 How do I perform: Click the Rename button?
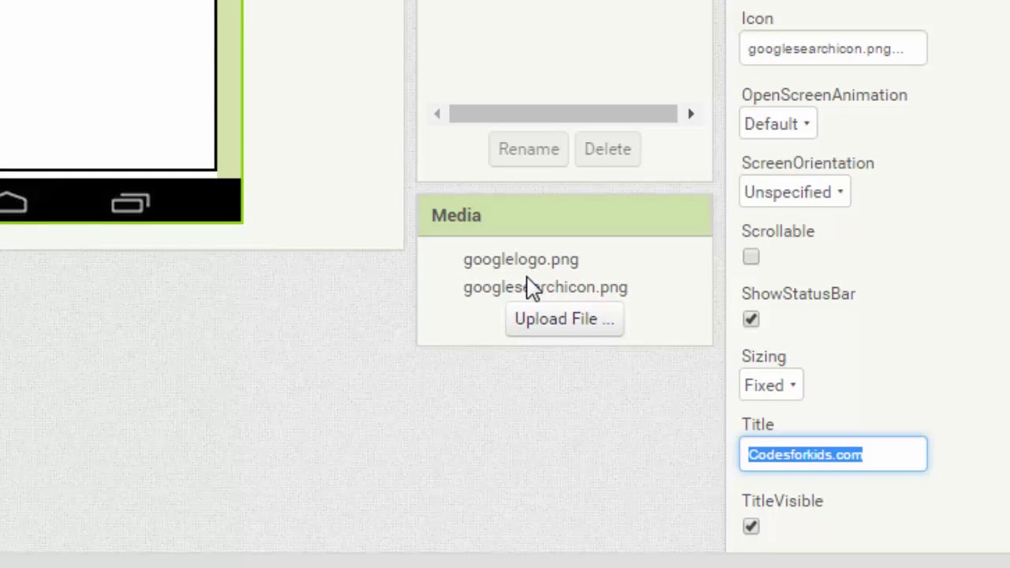tap(529, 149)
